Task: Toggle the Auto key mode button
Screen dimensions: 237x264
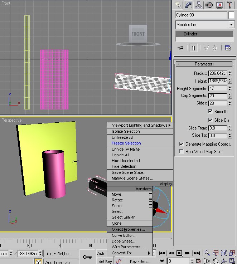Action: [x=101, y=253]
